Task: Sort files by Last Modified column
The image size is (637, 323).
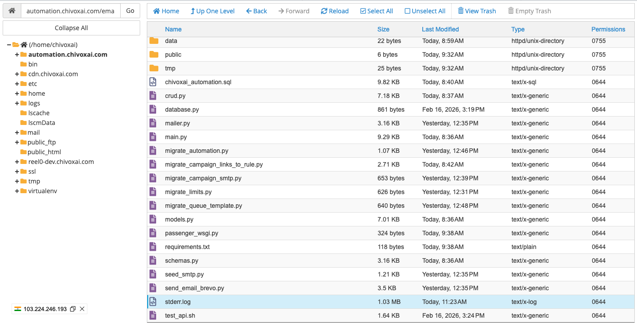Action: (x=440, y=29)
